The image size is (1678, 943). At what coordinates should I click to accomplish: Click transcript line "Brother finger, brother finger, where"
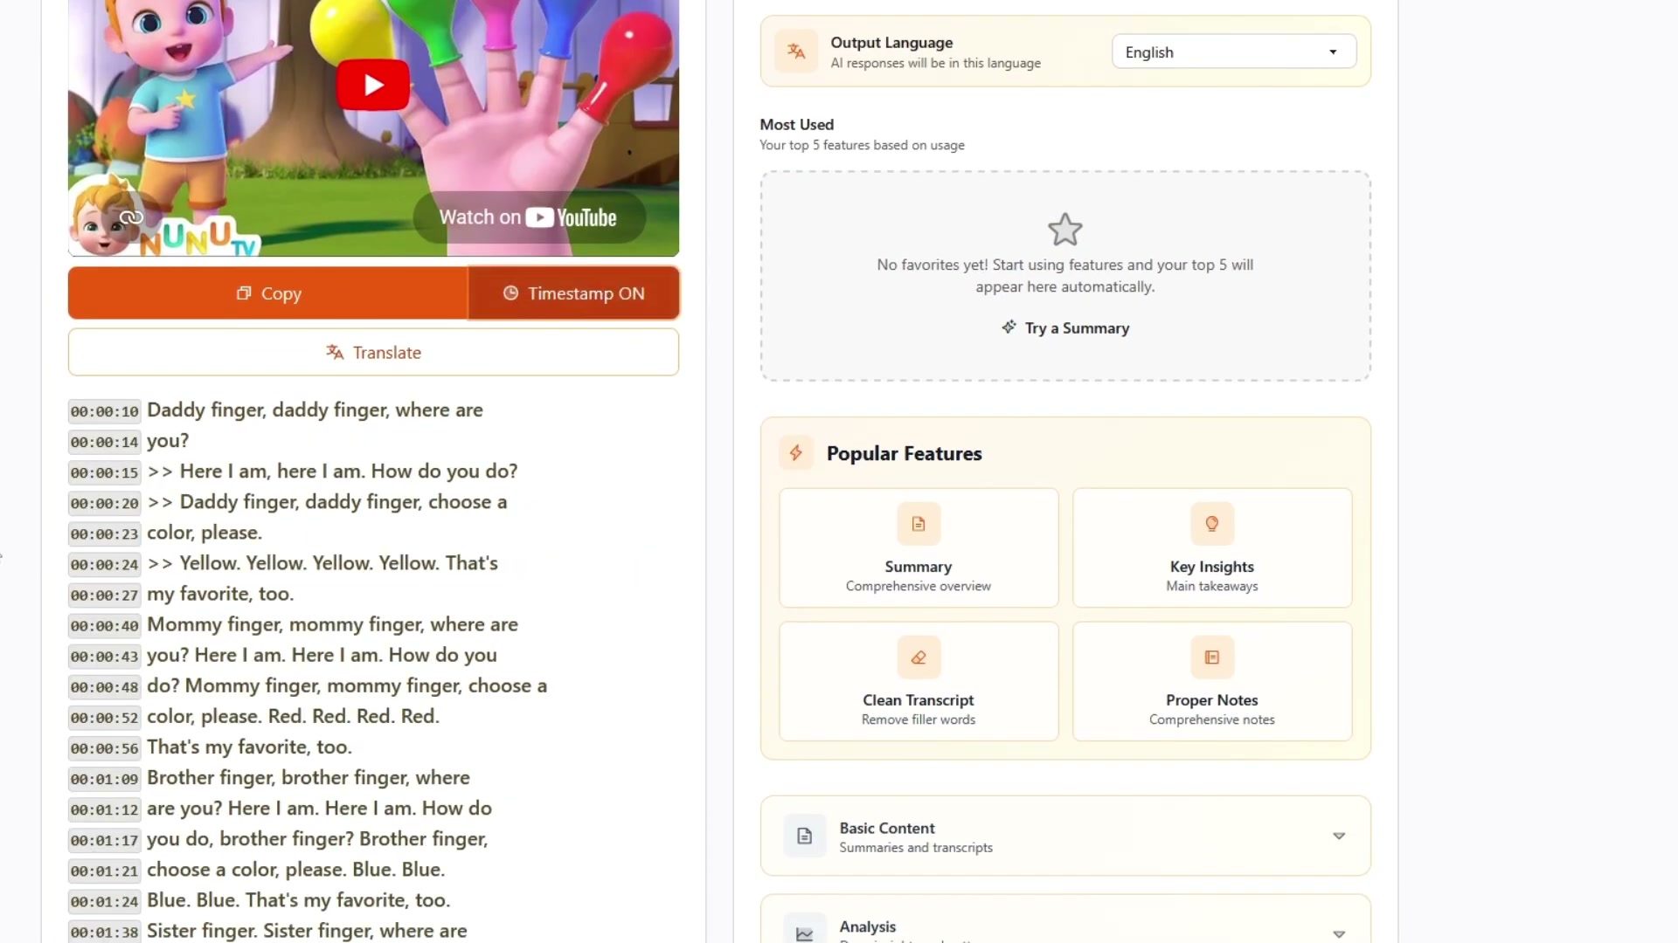pyautogui.click(x=309, y=777)
